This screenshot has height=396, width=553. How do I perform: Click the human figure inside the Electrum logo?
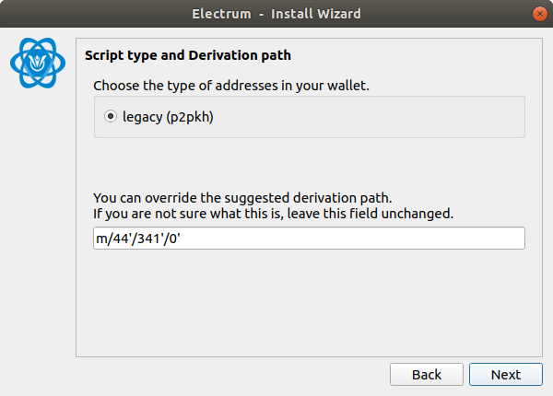click(x=38, y=62)
